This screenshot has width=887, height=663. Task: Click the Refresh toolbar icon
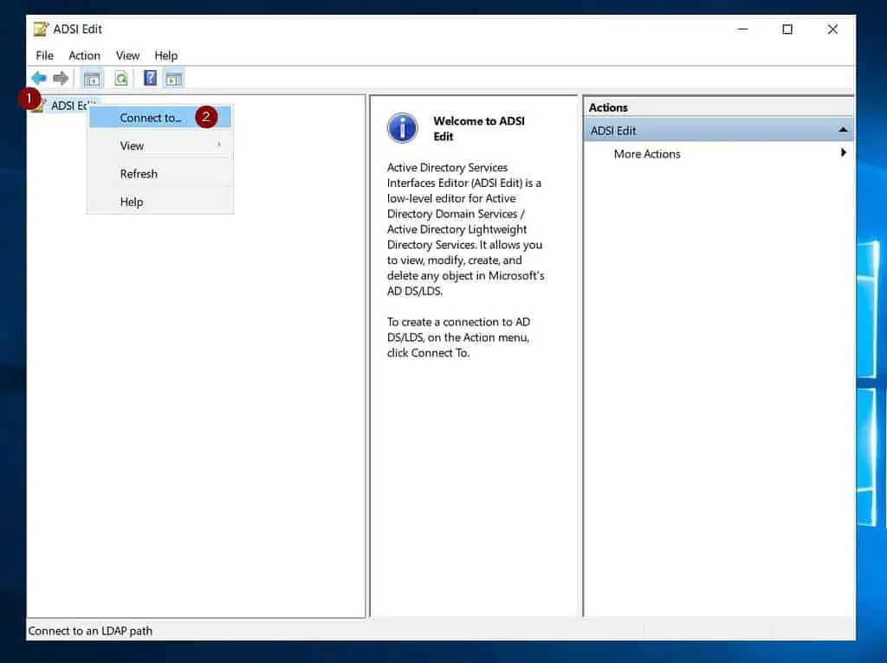tap(121, 78)
